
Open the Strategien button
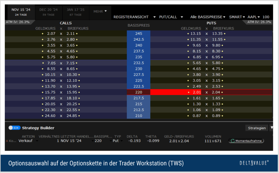[257, 128]
